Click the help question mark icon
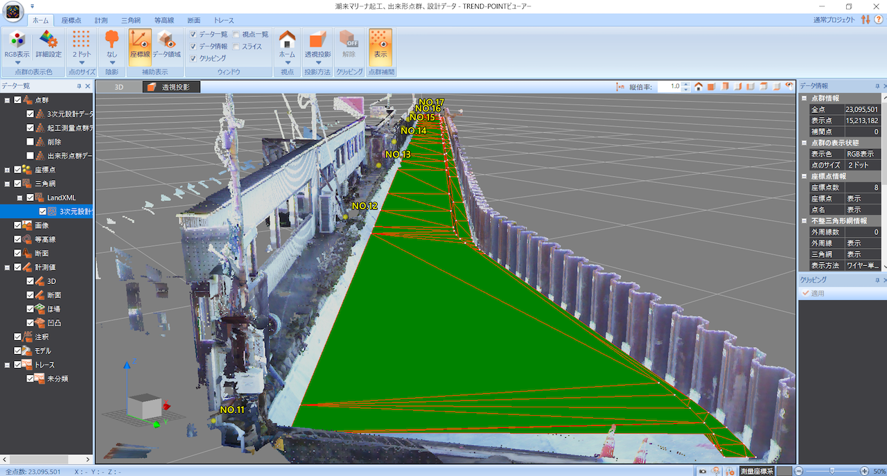 879,19
